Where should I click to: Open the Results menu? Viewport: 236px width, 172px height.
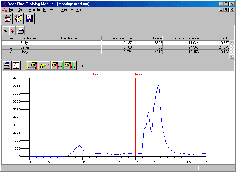[x=34, y=10]
